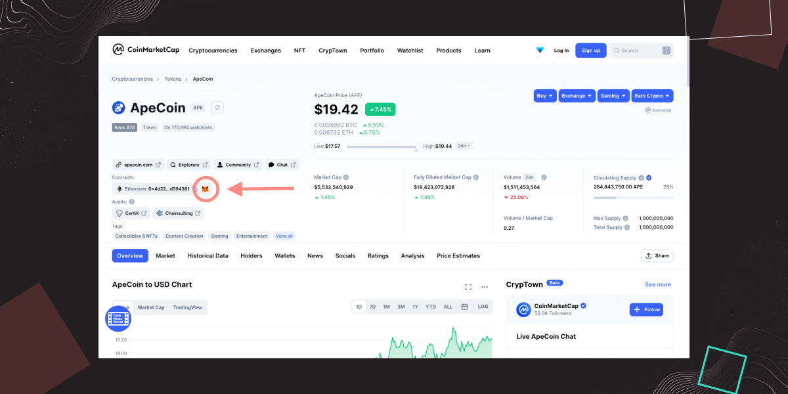Screen dimensions: 788x394
Task: Click the Daily News Recap badge
Action: pos(118,318)
